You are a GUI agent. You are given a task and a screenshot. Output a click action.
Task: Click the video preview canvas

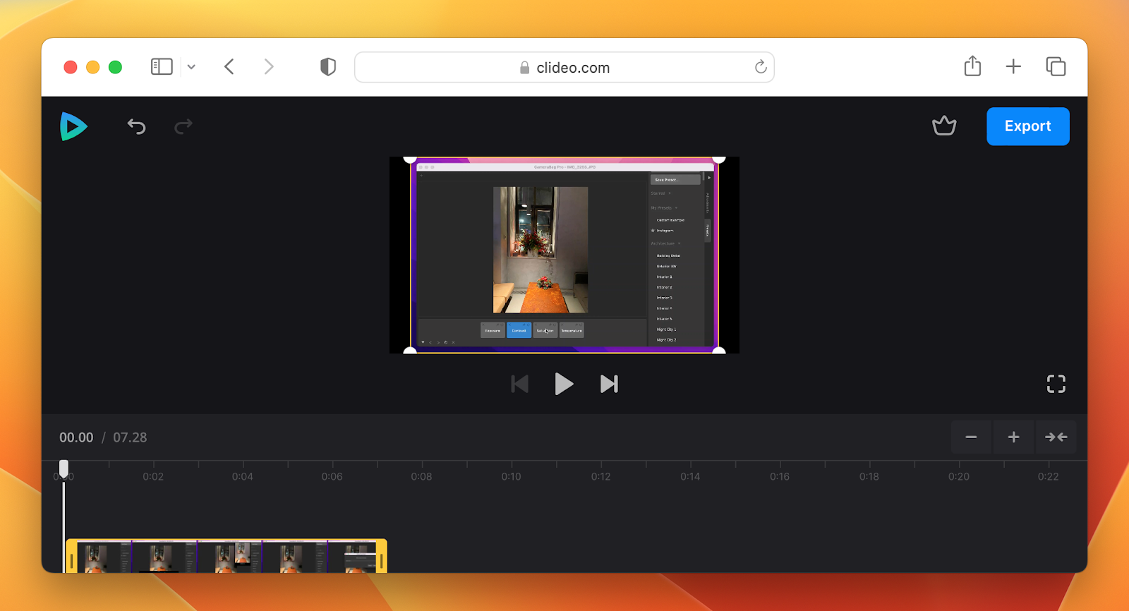564,255
